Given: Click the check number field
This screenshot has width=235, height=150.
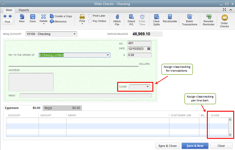Looking at the screenshot, I should (139, 43).
